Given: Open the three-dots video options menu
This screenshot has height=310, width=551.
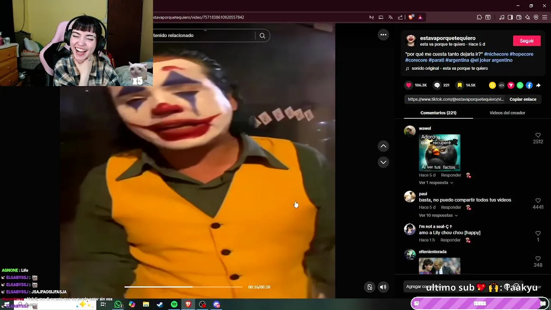Looking at the screenshot, I should point(383,35).
